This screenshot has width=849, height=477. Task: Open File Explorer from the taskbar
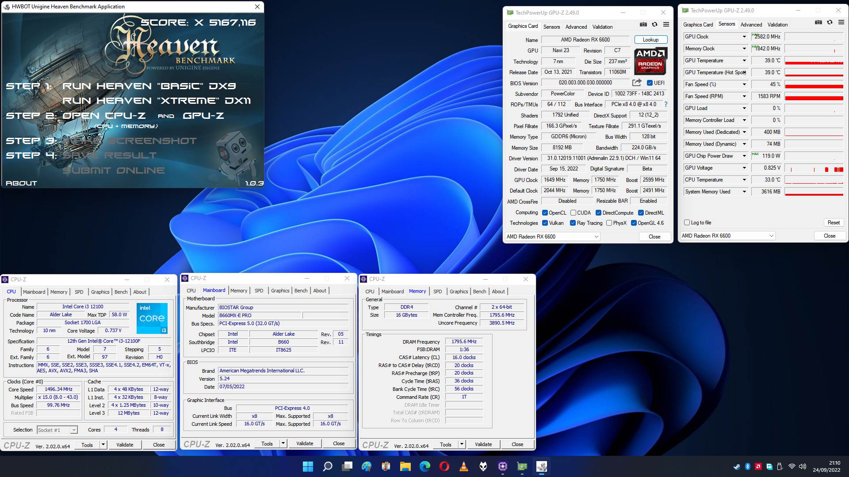[405, 466]
